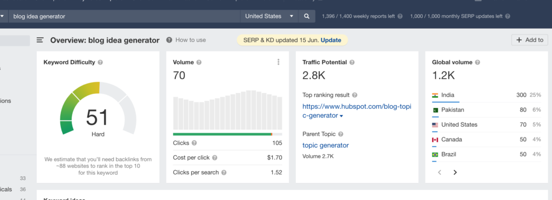Click the keyword search input field
Screen dimensions: 552x200
point(125,16)
